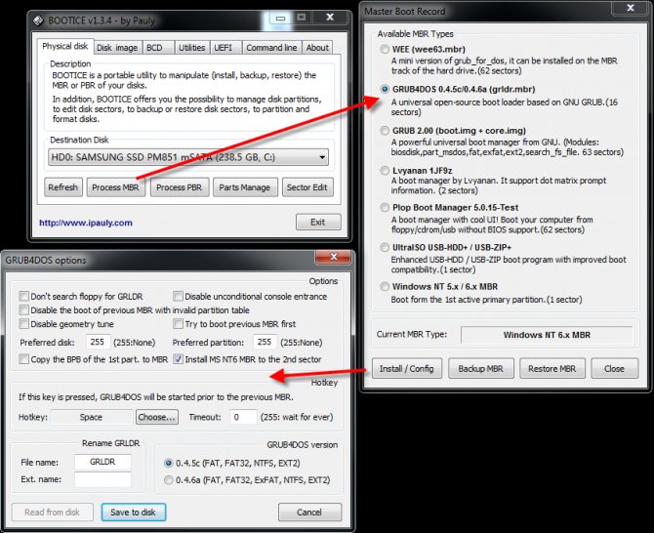The image size is (654, 533).
Task: Click the Timeout input field
Action: click(243, 417)
